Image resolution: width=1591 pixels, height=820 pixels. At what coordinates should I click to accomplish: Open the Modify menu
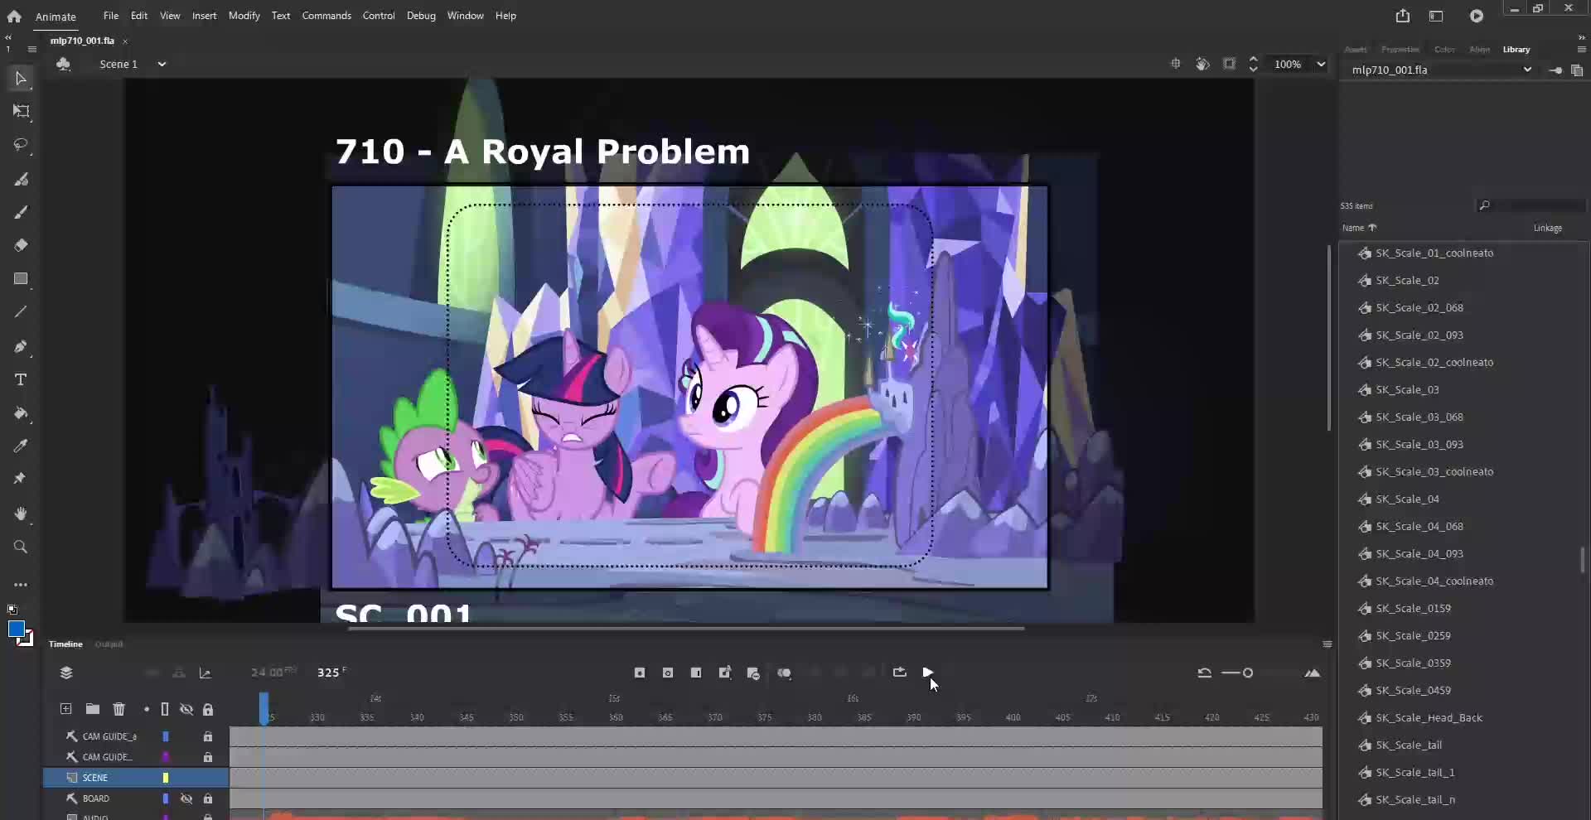click(244, 16)
